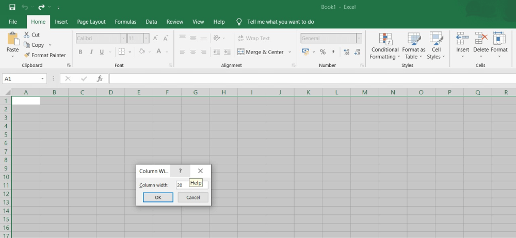Open the File tab
The image size is (516, 238).
(13, 22)
